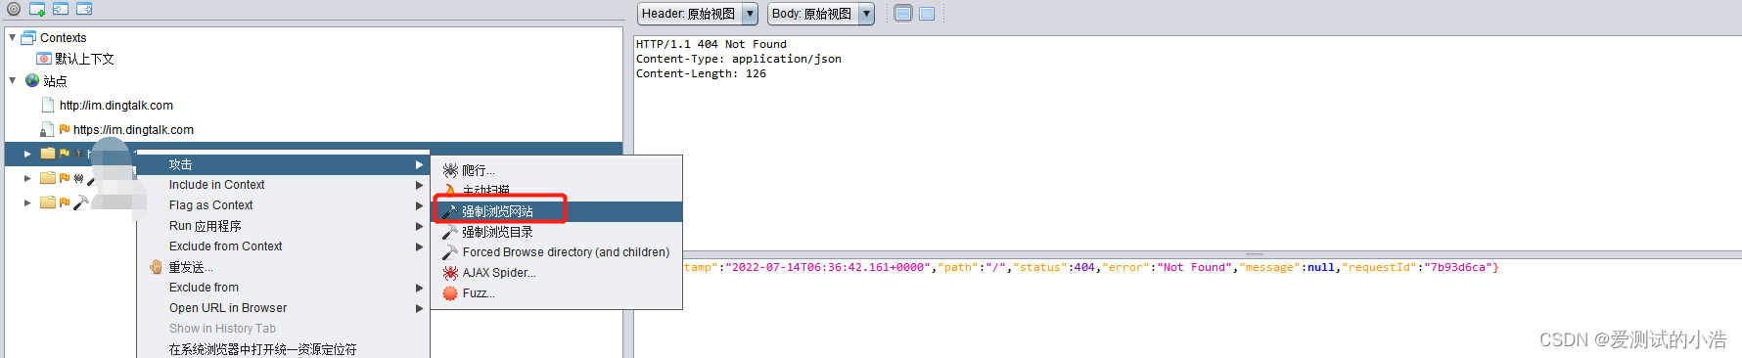Open the Flag as Context submenu
Viewport: 1742px width, 358px height.
point(283,205)
